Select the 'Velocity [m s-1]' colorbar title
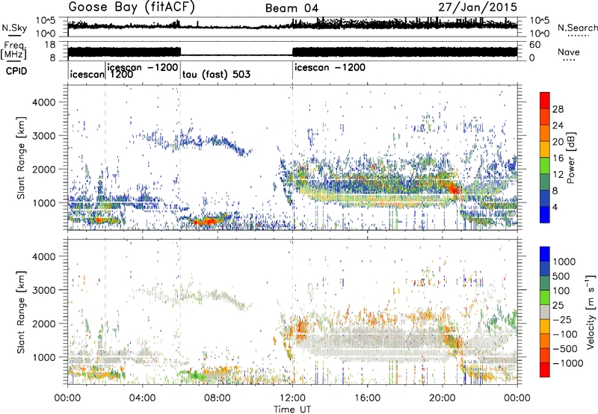598x414 pixels. (591, 312)
